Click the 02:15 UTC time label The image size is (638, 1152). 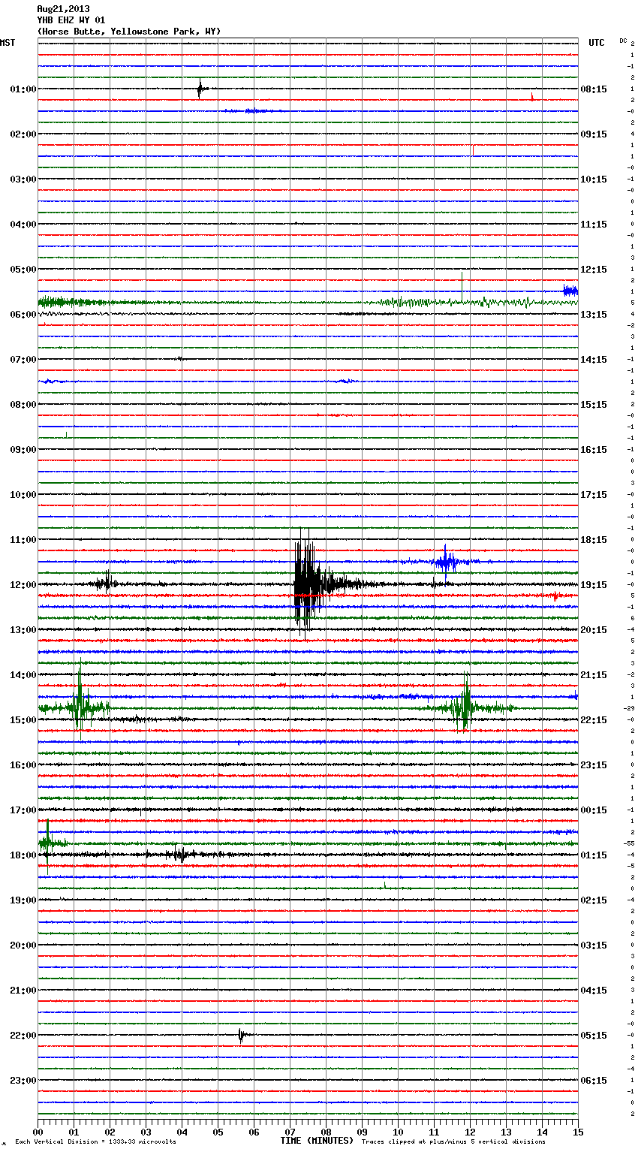pyautogui.click(x=594, y=900)
